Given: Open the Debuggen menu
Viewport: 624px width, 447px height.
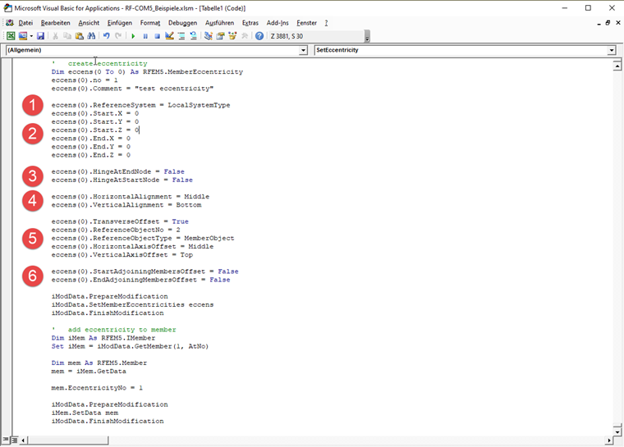Looking at the screenshot, I should pos(182,23).
